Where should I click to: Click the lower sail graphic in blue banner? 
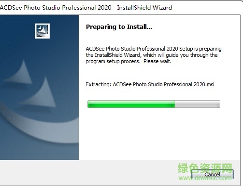click(41, 93)
